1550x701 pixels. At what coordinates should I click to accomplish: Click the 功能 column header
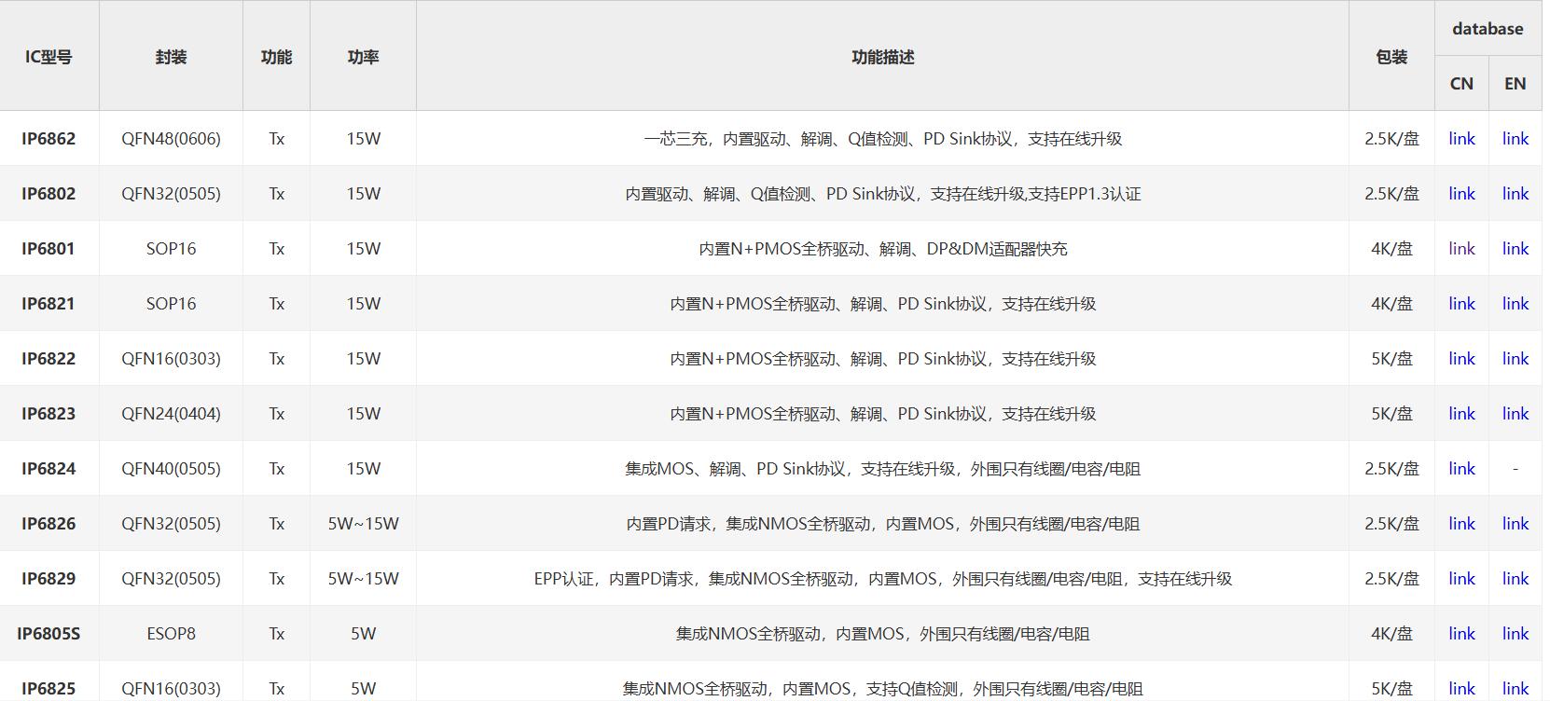coord(276,57)
